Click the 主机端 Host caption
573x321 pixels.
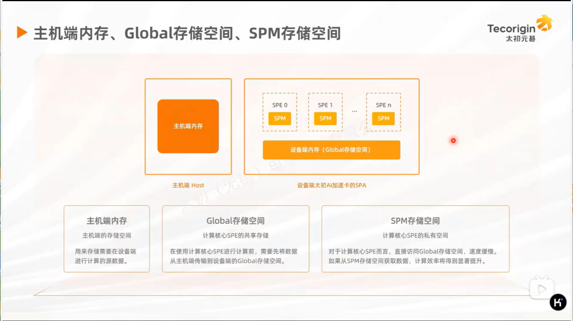pos(188,185)
